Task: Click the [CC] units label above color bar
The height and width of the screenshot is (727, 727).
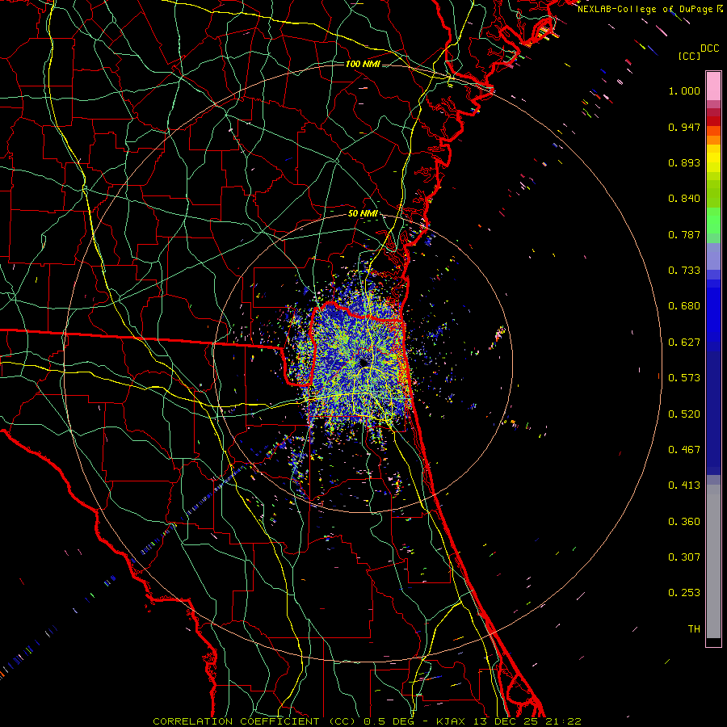Action: (x=689, y=56)
